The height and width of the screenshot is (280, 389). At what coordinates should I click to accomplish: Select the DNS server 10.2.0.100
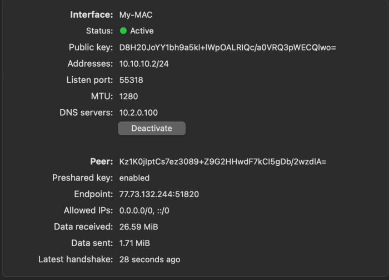(x=138, y=112)
